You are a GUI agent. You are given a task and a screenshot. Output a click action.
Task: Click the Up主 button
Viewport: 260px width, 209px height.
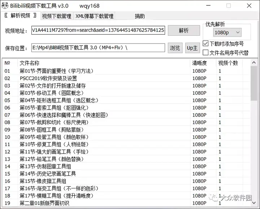click(192, 48)
